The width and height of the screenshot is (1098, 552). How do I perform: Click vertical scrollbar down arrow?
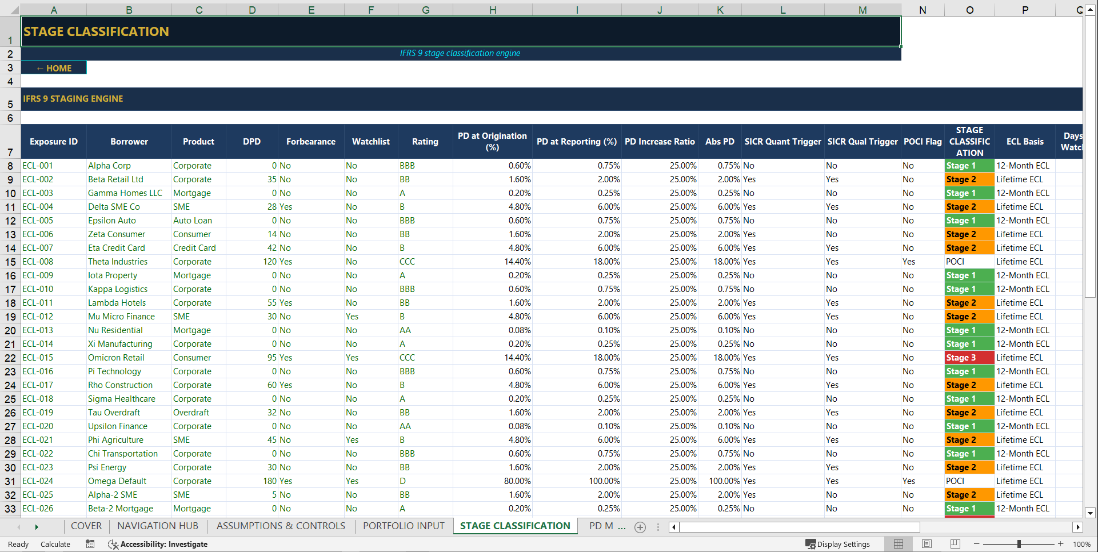[x=1090, y=513]
